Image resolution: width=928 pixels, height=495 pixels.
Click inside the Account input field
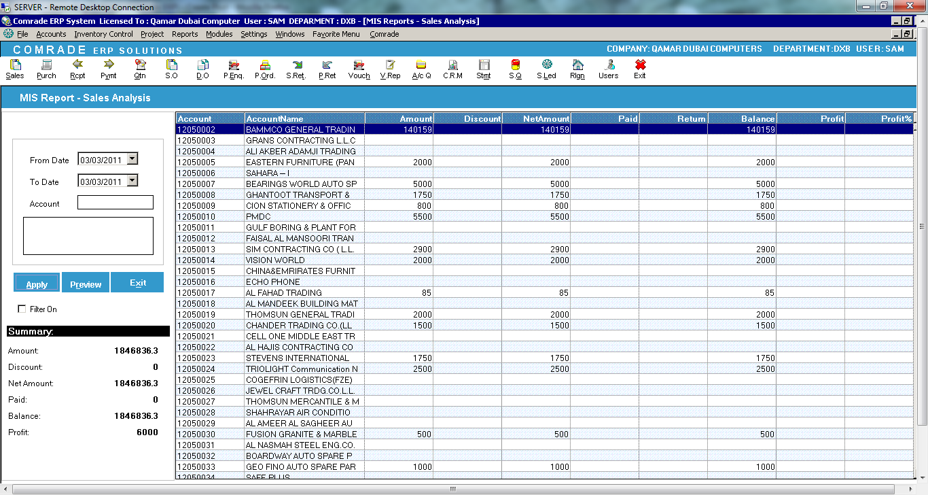coord(115,202)
